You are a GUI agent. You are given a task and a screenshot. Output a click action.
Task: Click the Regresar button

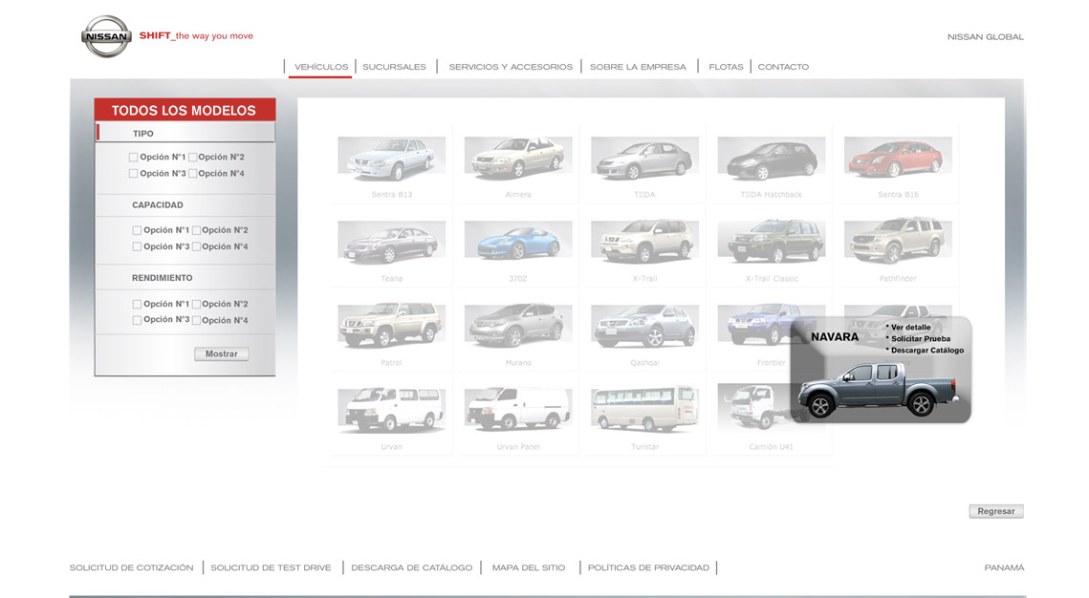996,511
